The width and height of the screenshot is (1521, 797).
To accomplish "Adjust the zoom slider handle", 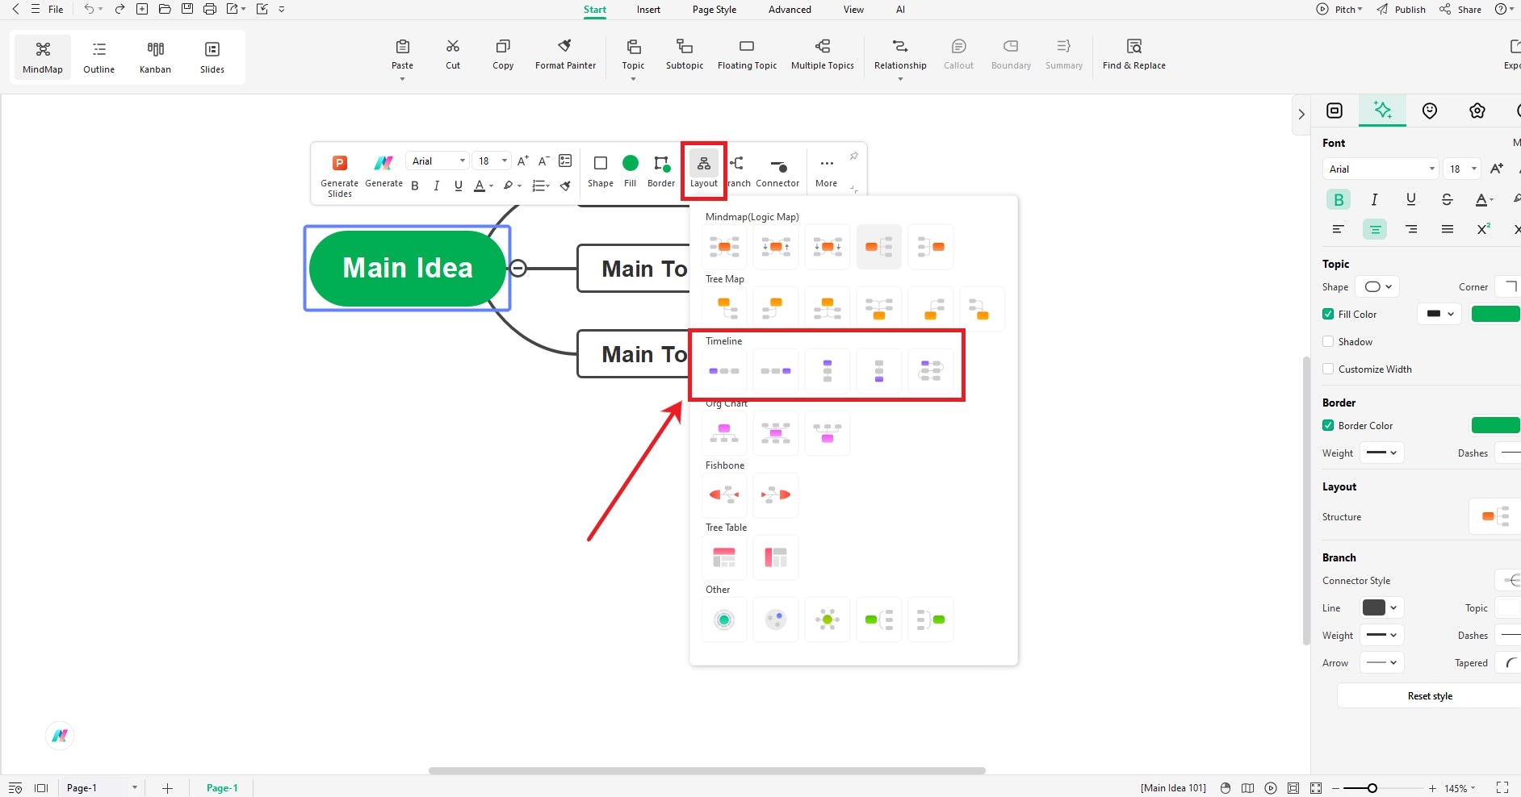I will coord(1372,788).
